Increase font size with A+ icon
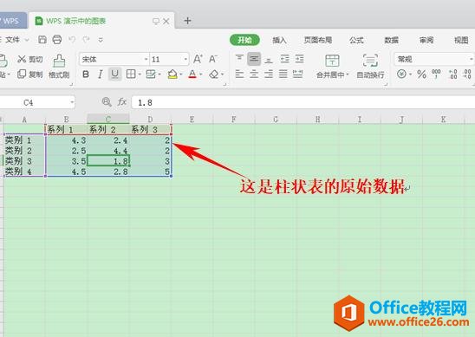 pos(198,59)
